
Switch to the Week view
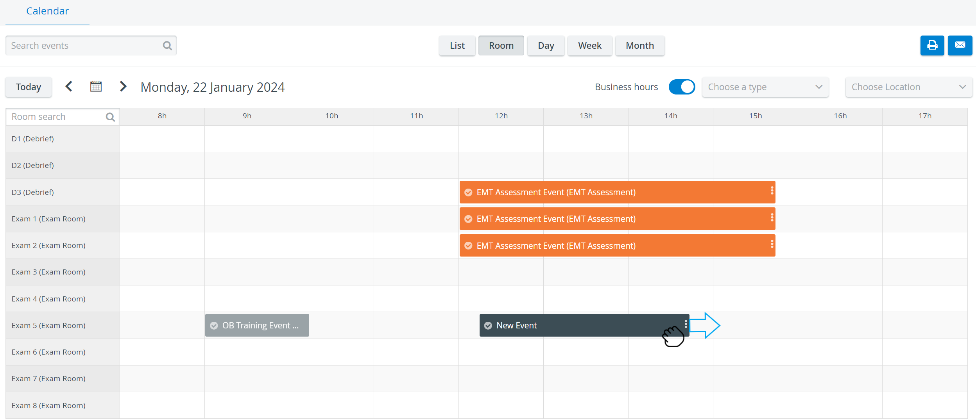point(589,46)
